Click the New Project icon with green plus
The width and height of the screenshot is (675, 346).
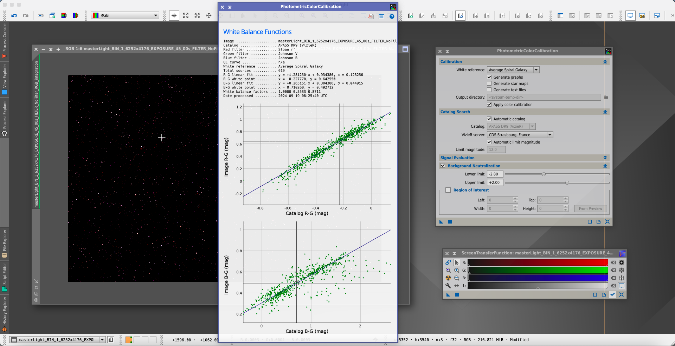pyautogui.click(x=410, y=15)
